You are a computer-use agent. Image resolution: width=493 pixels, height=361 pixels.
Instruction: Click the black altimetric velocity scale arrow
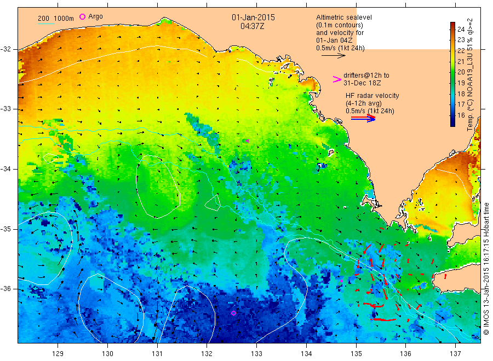coord(333,56)
